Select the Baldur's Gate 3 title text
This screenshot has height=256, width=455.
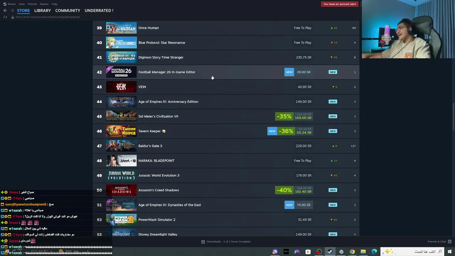tap(150, 146)
